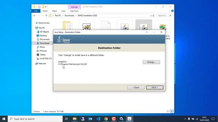Expand the ribbon with the chevron
Screen dimensions: 218x122
(169, 11)
